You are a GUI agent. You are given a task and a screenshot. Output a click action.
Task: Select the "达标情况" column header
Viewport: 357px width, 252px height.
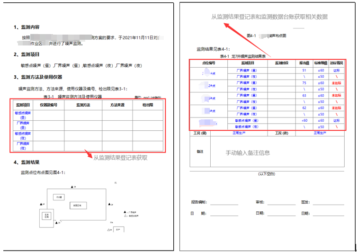[336, 63]
